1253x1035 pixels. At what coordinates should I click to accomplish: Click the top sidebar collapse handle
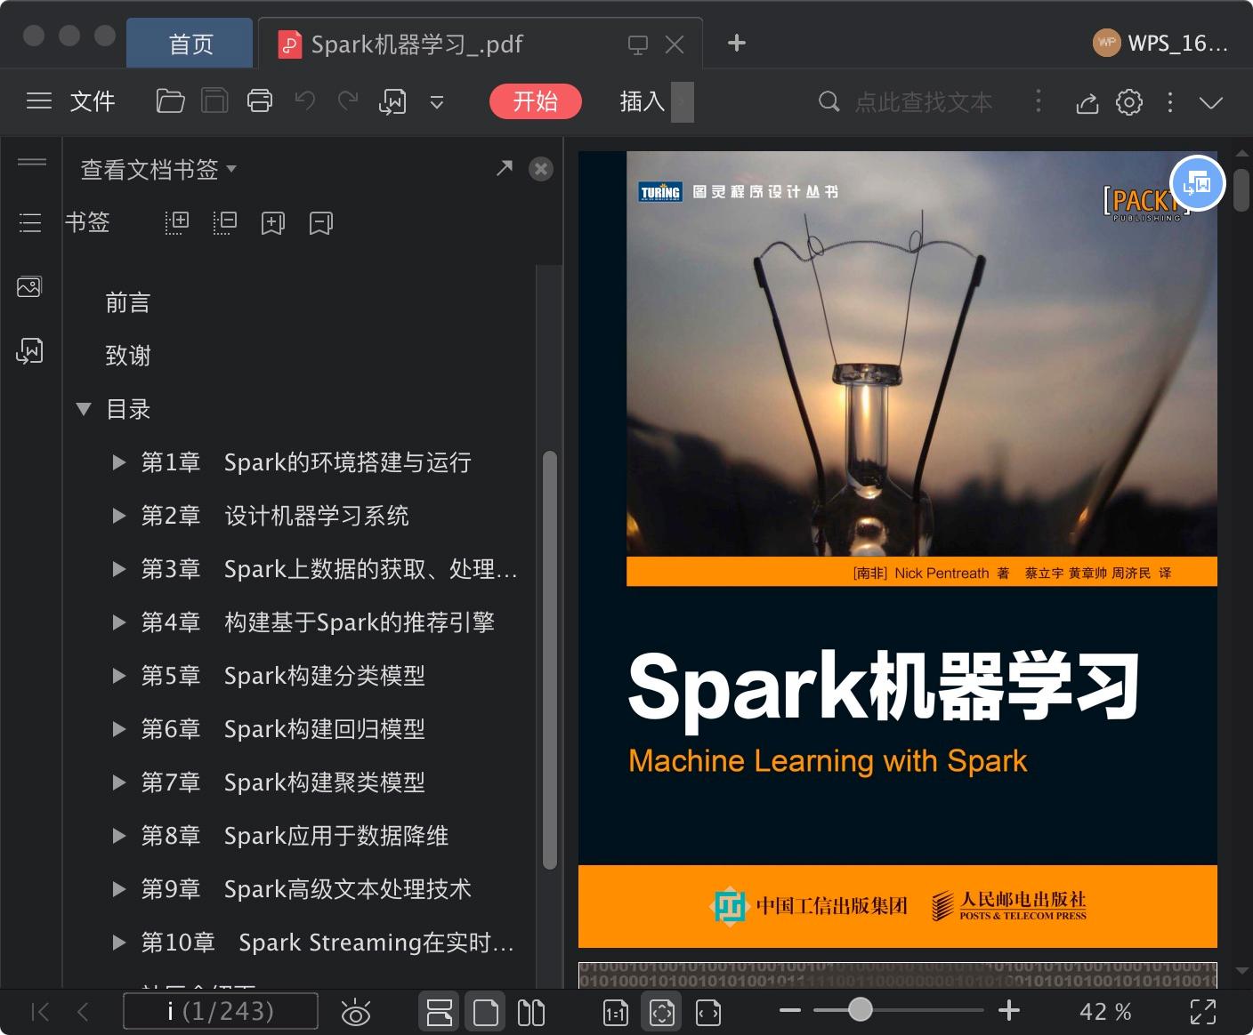click(32, 162)
